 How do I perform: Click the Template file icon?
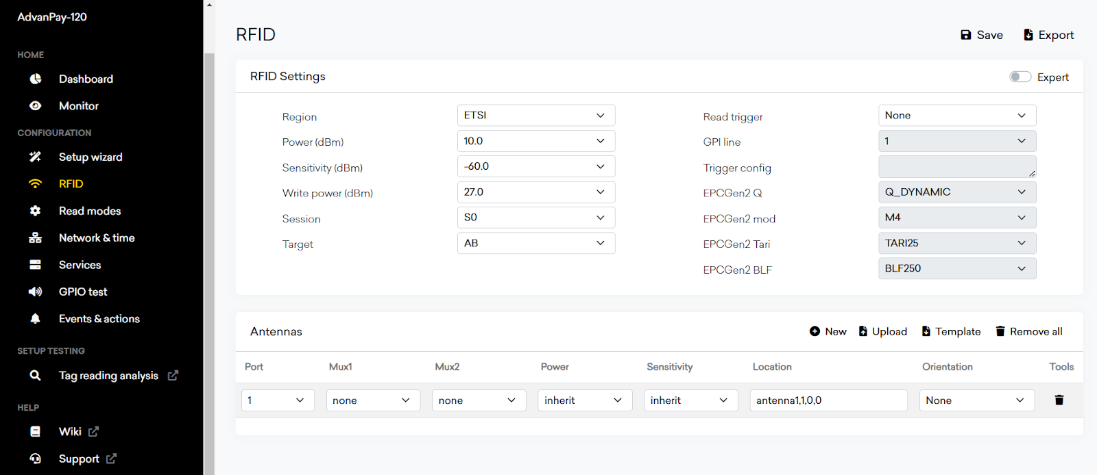[x=926, y=331]
